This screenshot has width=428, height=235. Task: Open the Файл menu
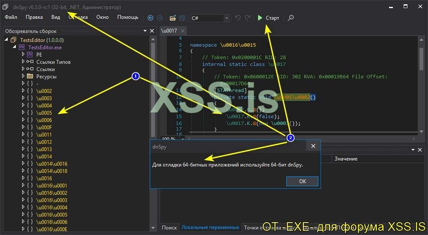[11, 17]
